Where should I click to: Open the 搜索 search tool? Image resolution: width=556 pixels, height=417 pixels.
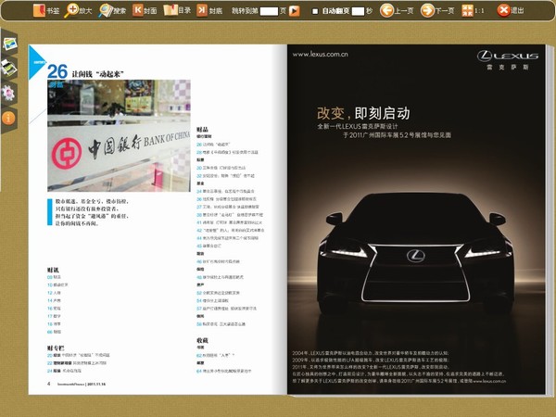tap(112, 10)
